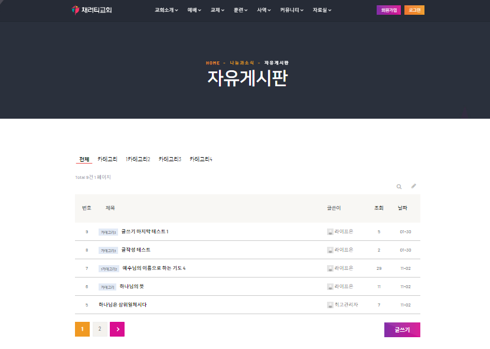Open the board search icon
The height and width of the screenshot is (349, 490).
pos(399,185)
